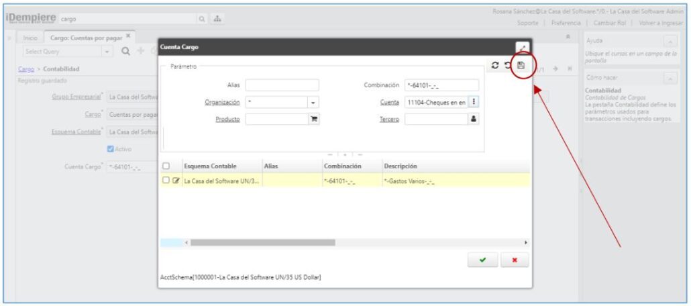
Task: Select the La Casa del Software UN/3... cell
Action: (x=222, y=180)
